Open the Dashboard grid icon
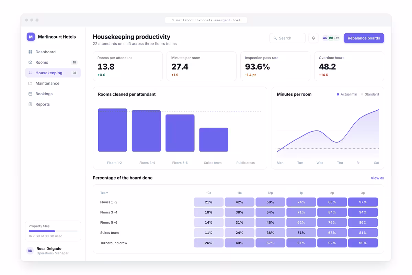 click(30, 52)
